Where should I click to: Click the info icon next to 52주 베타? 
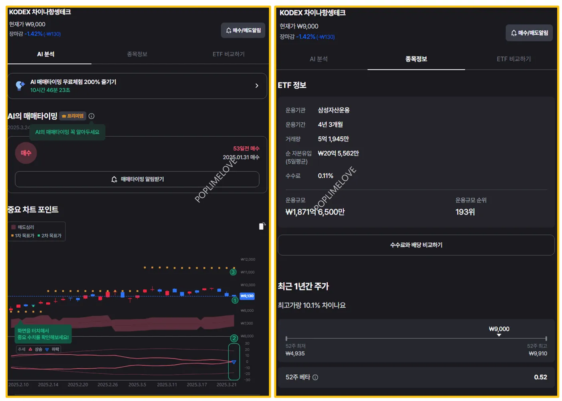[315, 377]
